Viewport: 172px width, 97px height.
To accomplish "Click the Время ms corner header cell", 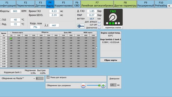I will point(4,34).
